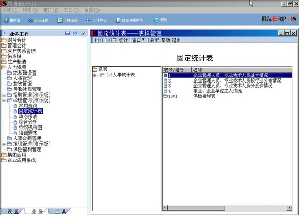The image size is (299, 215).
Task: Open the 窗口(W) menu in the menu bar
Action: pyautogui.click(x=51, y=10)
